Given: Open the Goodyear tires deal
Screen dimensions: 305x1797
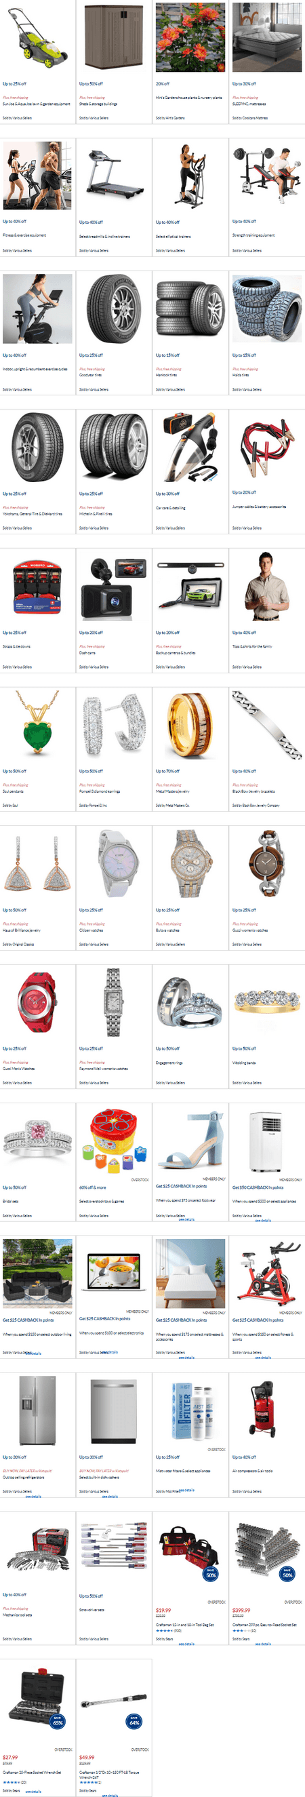Looking at the screenshot, I should 91,375.
